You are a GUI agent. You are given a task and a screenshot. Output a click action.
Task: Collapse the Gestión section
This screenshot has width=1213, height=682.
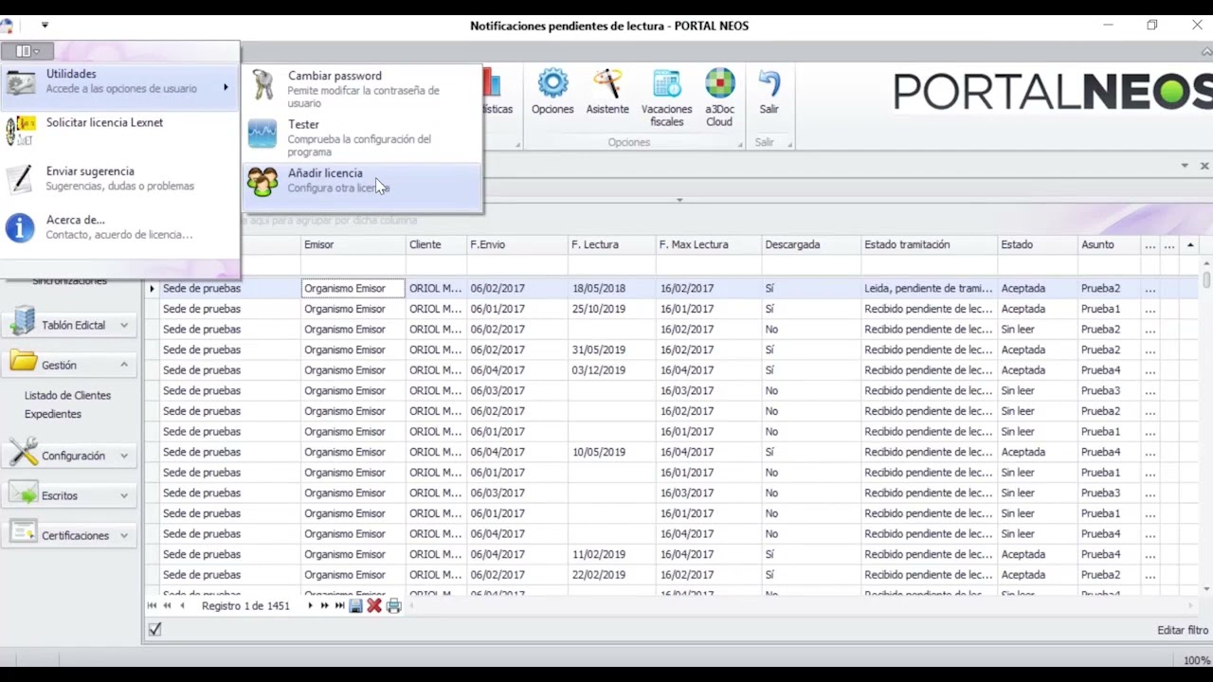[x=124, y=365]
